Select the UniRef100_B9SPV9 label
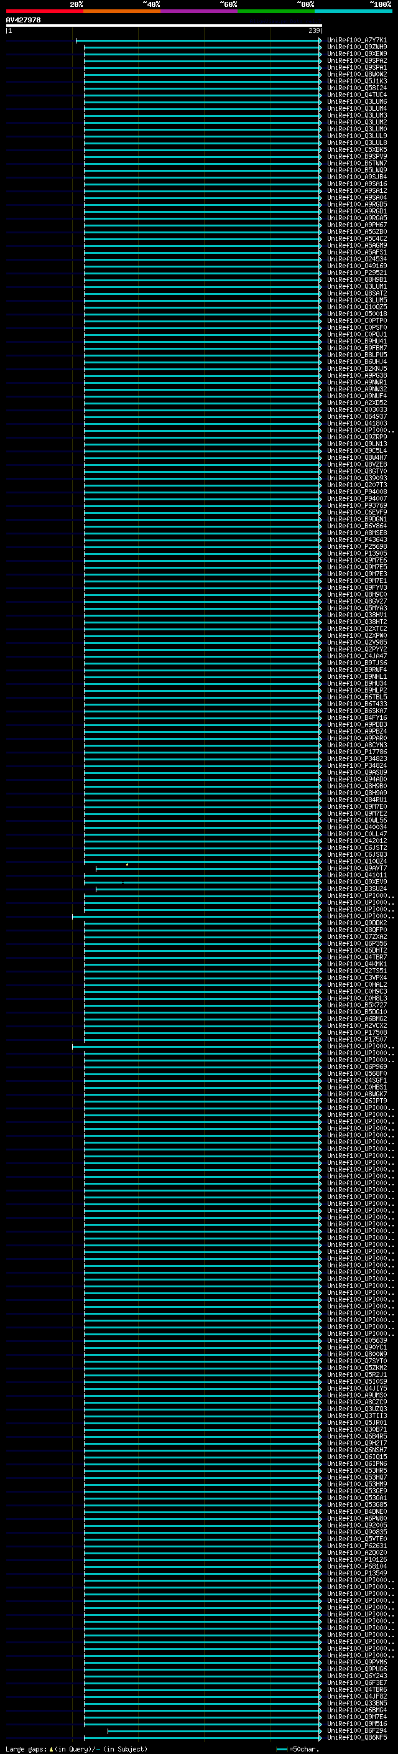Image resolution: width=398 pixels, height=1754 pixels. (x=356, y=157)
